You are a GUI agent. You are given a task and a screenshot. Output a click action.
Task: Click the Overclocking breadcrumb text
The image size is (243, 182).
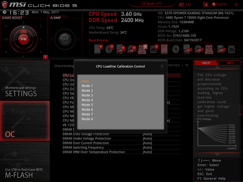point(64,66)
